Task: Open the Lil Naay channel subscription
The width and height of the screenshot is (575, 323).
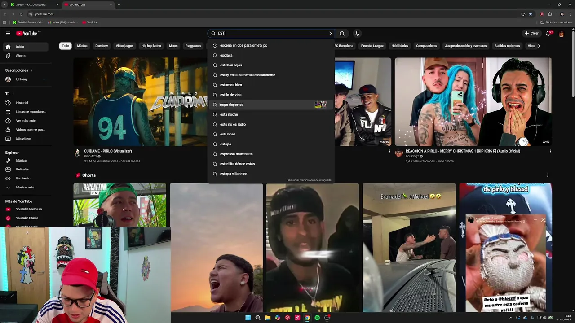Action: click(x=26, y=79)
